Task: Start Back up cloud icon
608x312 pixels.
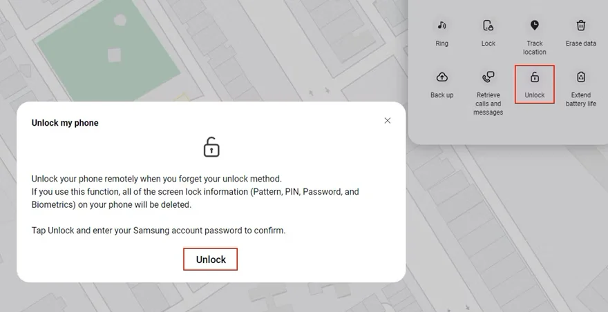Action: point(441,77)
